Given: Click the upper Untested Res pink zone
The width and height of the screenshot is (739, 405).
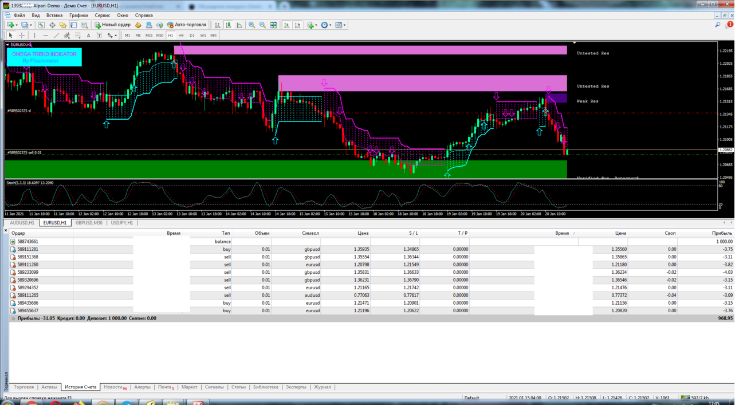Looking at the screenshot, I should pyautogui.click(x=371, y=50).
